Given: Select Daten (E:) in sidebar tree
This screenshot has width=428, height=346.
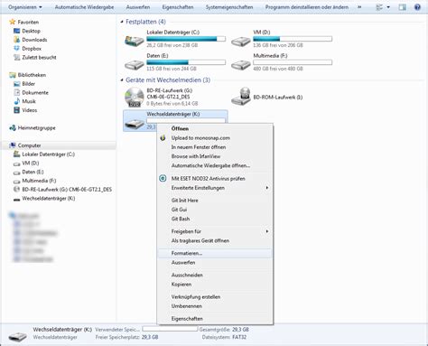Looking at the screenshot, I should click(x=33, y=172).
